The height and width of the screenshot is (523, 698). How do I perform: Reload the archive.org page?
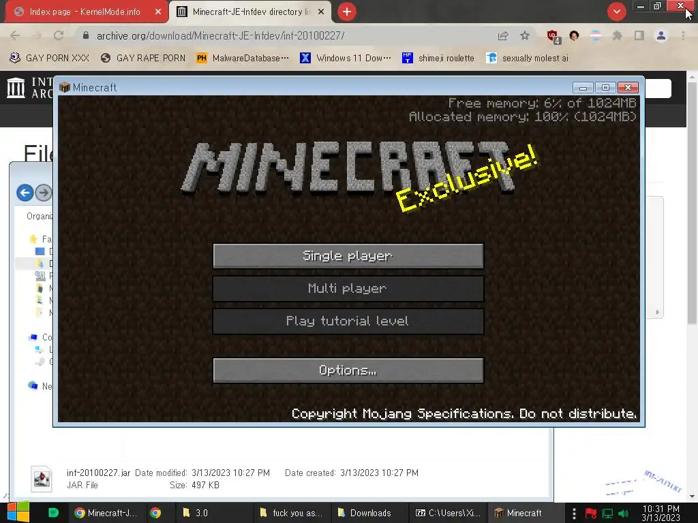point(59,35)
